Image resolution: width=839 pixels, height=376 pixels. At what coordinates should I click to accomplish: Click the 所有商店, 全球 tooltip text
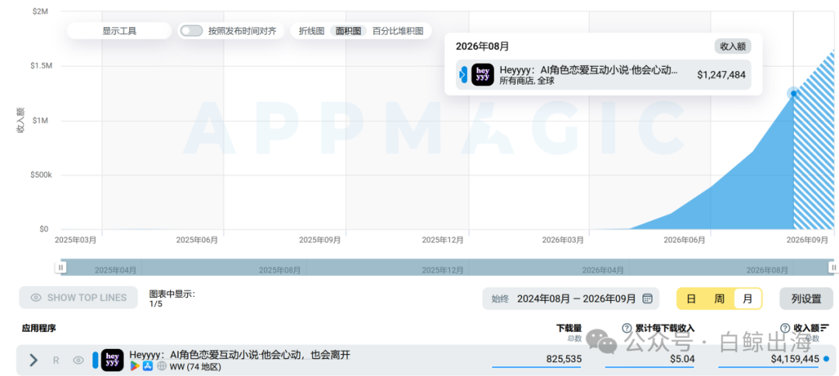point(527,81)
